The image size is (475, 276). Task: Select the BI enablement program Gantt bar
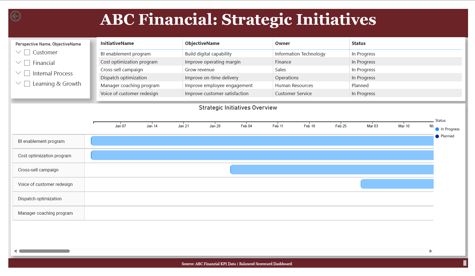[x=262, y=141]
